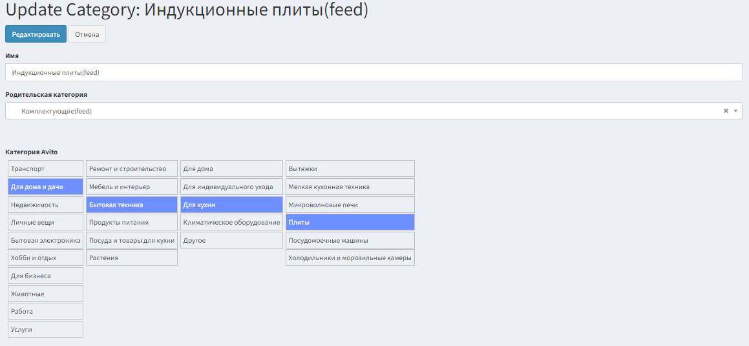Click highlighted Бытовая техника subcategory
749x346 pixels.
(x=132, y=205)
